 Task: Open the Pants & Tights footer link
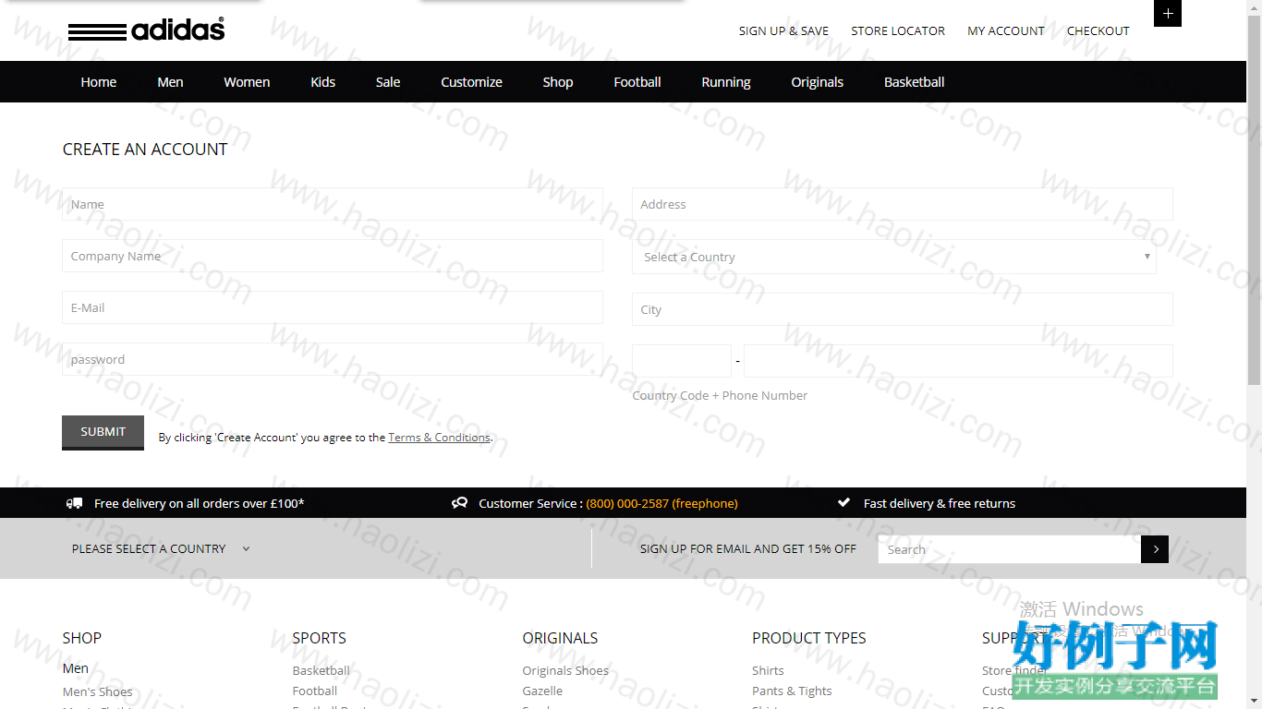pyautogui.click(x=792, y=691)
